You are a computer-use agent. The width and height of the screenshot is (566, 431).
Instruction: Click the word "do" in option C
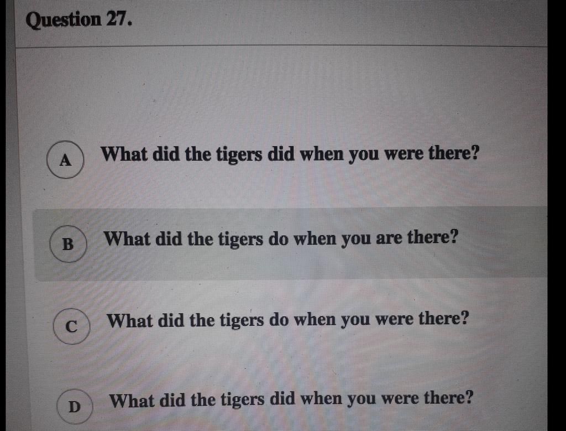pos(279,320)
